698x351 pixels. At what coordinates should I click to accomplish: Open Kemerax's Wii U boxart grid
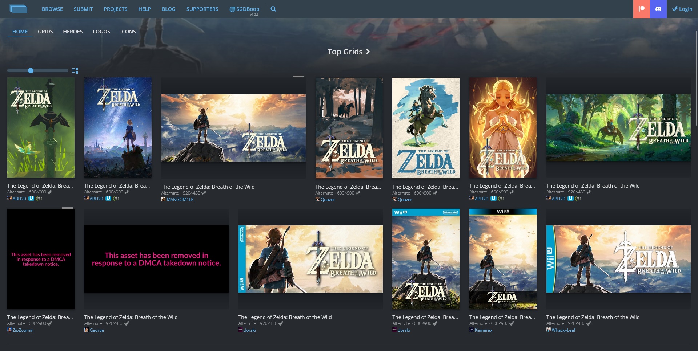tap(503, 259)
